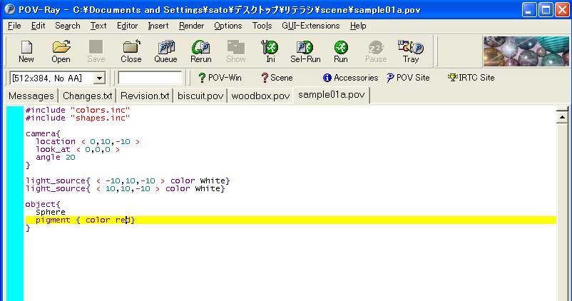The image size is (572, 301).
Task: Open the Render menu
Action: coord(192,26)
